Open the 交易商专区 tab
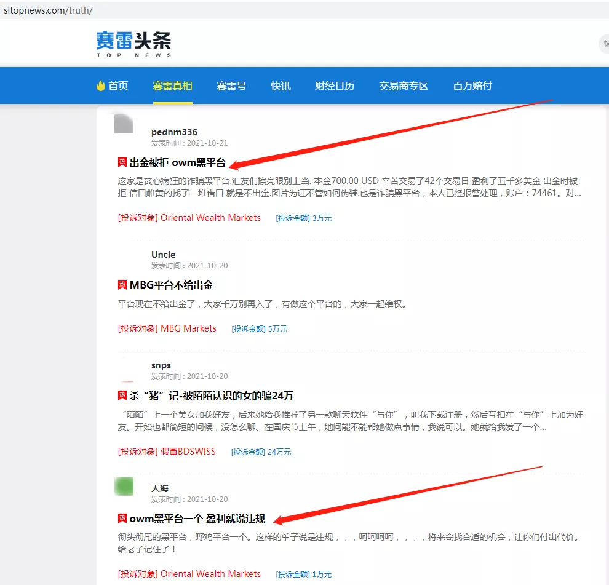Screen dimensions: 609x585 (404, 86)
